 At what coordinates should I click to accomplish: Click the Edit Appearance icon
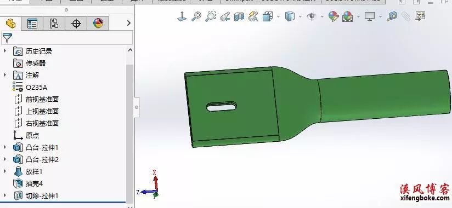click(334, 16)
